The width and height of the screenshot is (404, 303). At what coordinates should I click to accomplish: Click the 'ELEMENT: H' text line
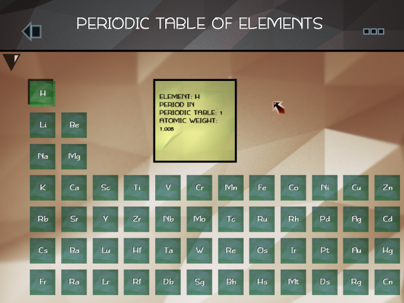(x=179, y=97)
